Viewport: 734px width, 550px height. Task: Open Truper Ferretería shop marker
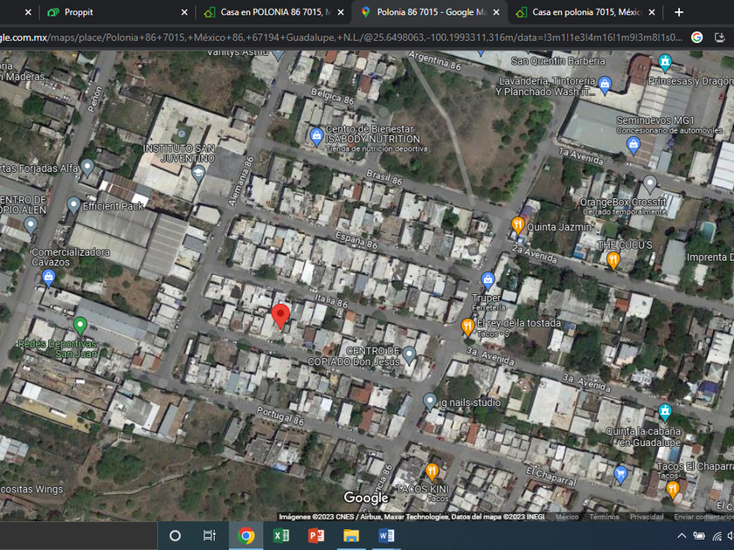pos(488,281)
